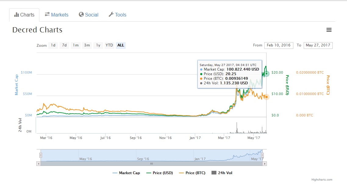The height and width of the screenshot is (187, 347).
Task: Click the Price (BTC) vertical axis title
Action: (x=328, y=85)
